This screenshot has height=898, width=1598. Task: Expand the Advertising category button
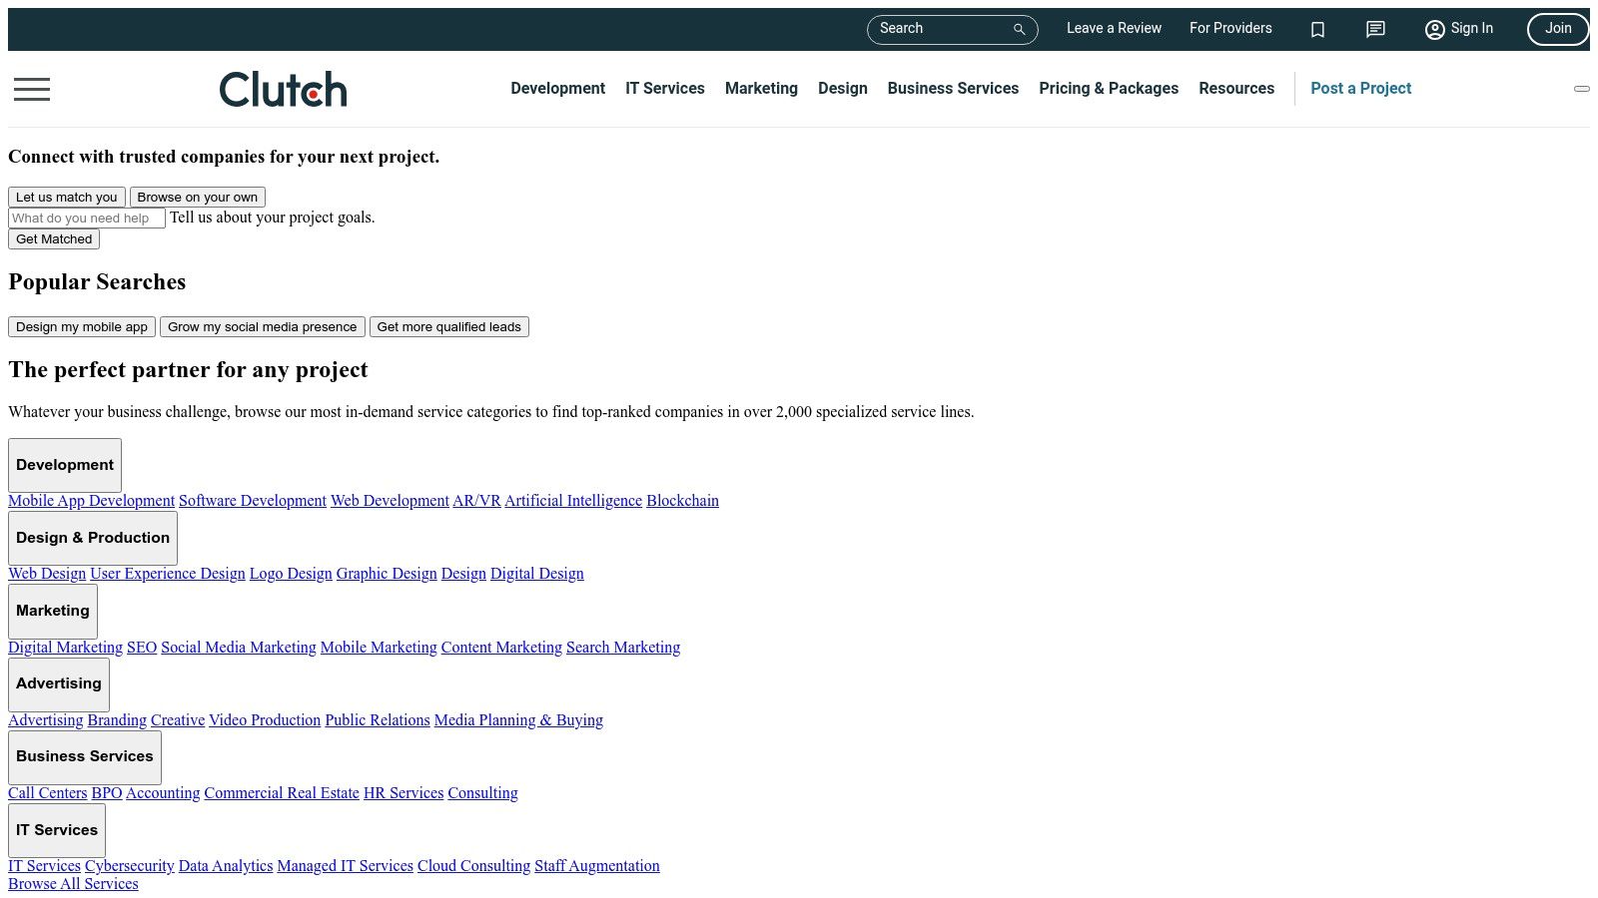click(59, 683)
